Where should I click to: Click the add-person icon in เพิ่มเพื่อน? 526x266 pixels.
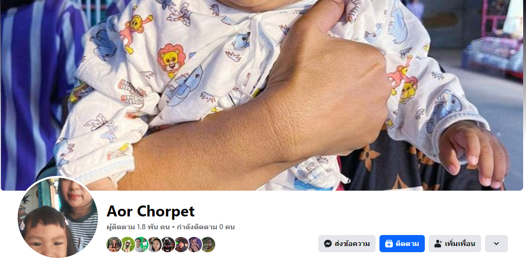point(438,244)
